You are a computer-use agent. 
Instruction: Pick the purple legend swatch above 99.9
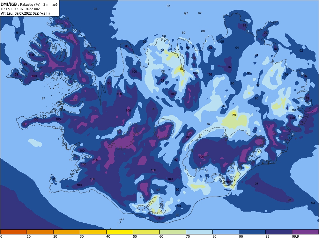click(305, 232)
